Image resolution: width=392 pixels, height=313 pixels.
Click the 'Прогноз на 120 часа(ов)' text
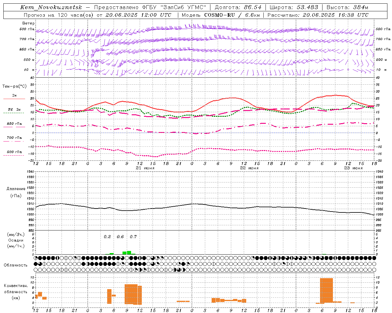tap(59, 15)
